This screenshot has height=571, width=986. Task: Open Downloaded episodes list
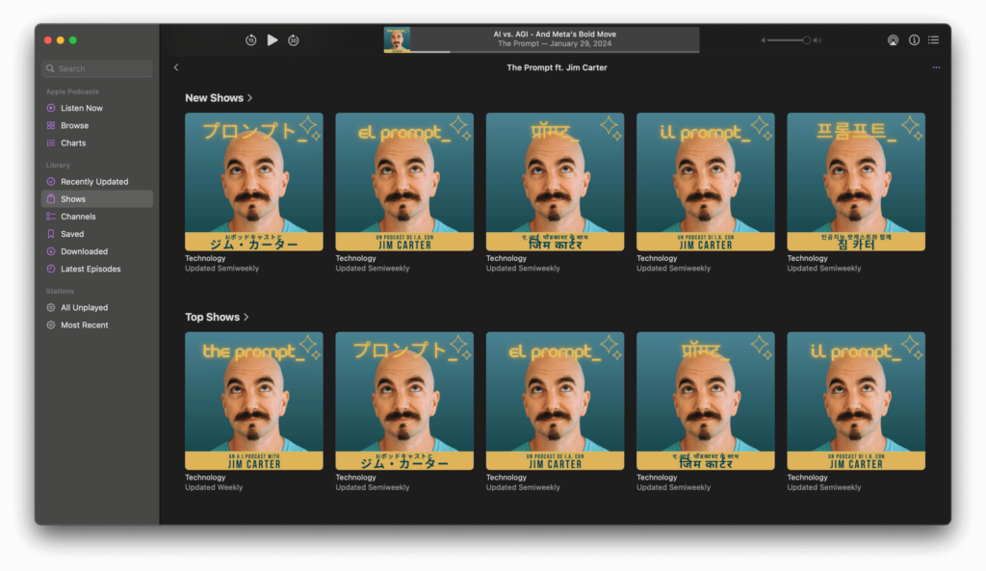click(84, 251)
